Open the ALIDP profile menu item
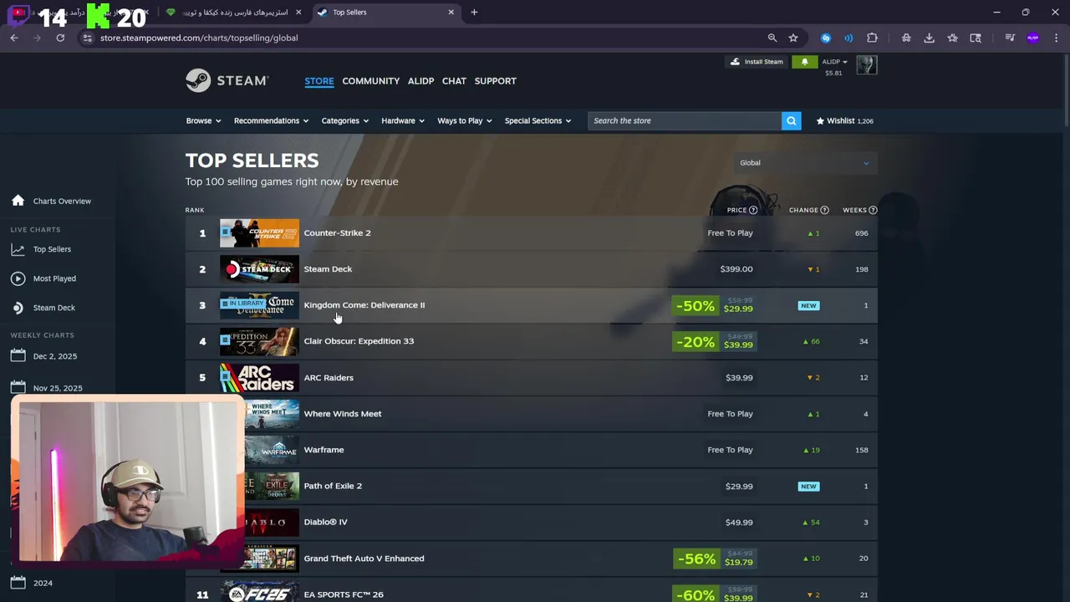The width and height of the screenshot is (1070, 602). pos(420,81)
